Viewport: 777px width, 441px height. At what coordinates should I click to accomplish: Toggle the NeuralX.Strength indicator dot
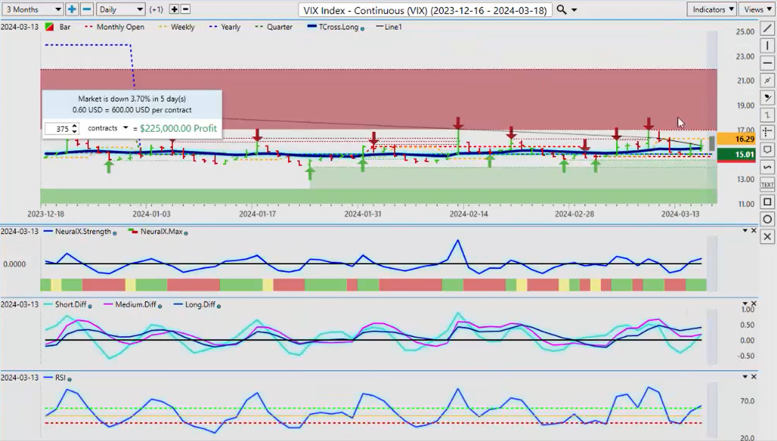point(114,232)
